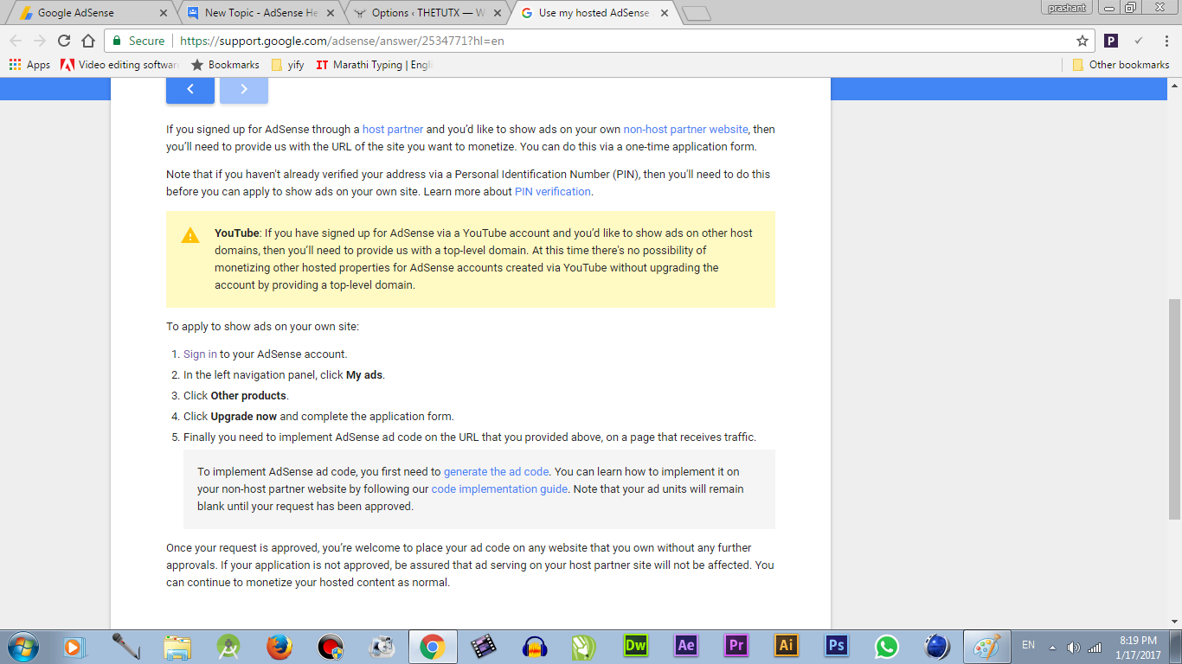Launch Windows Media Player from taskbar

coord(74,647)
